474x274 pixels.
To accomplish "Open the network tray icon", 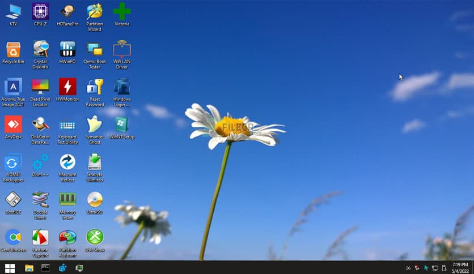I will (435, 268).
